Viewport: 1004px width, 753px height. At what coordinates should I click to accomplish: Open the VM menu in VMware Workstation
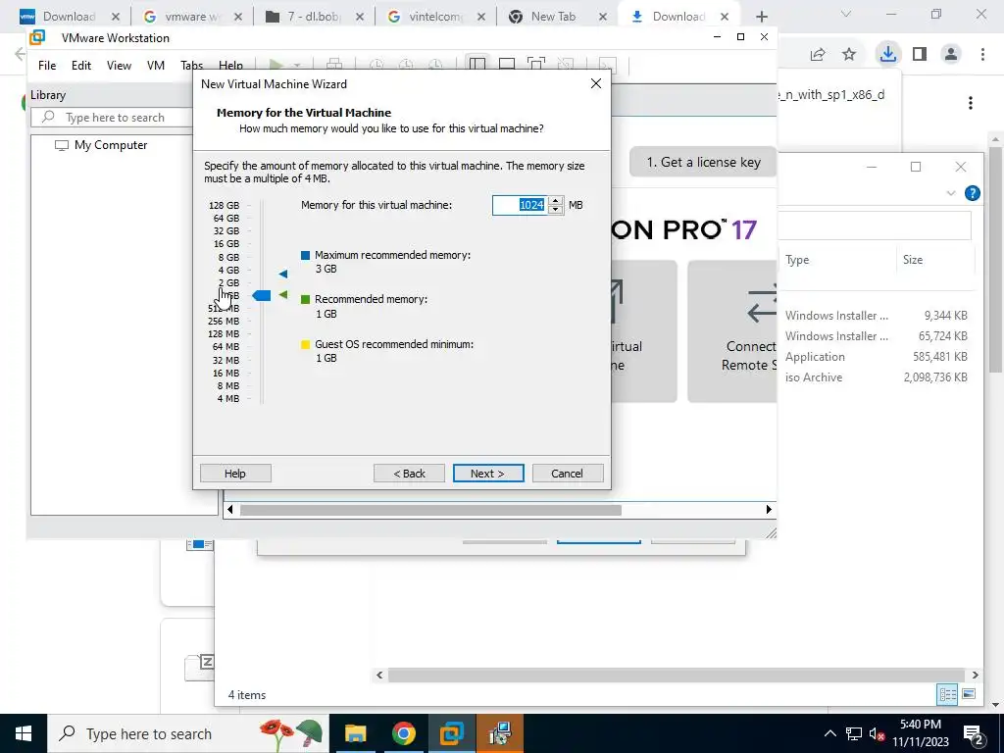point(156,66)
